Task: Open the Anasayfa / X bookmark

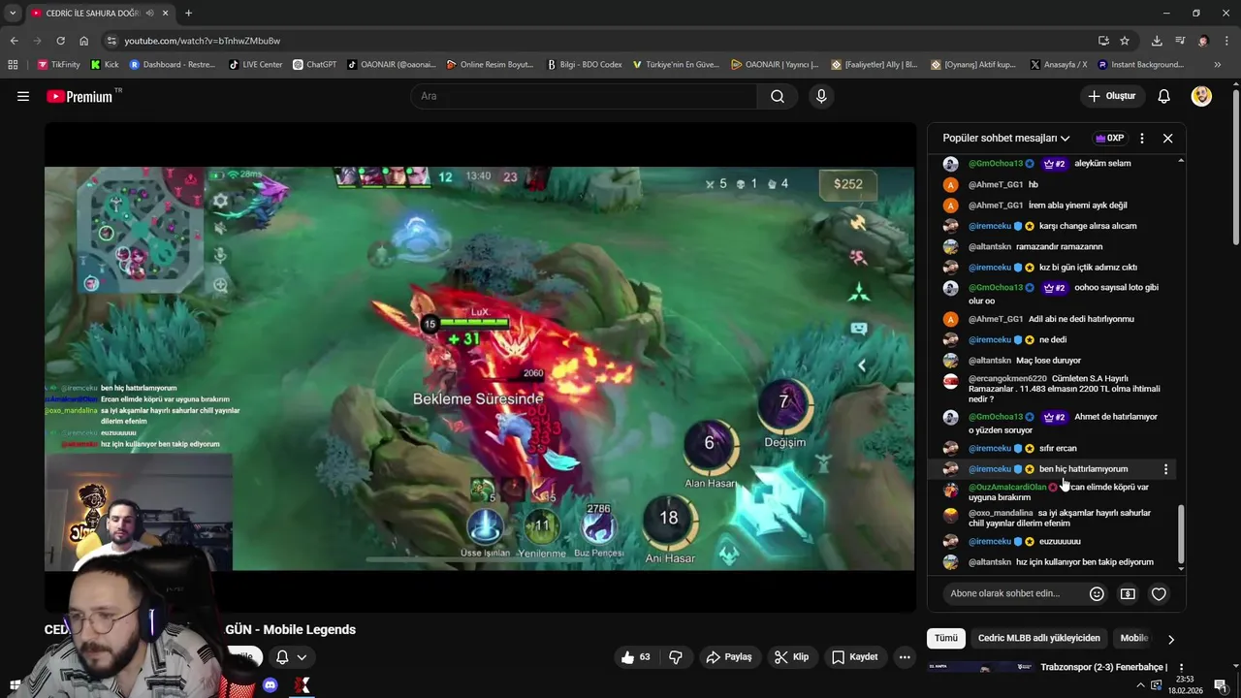Action: (x=1059, y=65)
